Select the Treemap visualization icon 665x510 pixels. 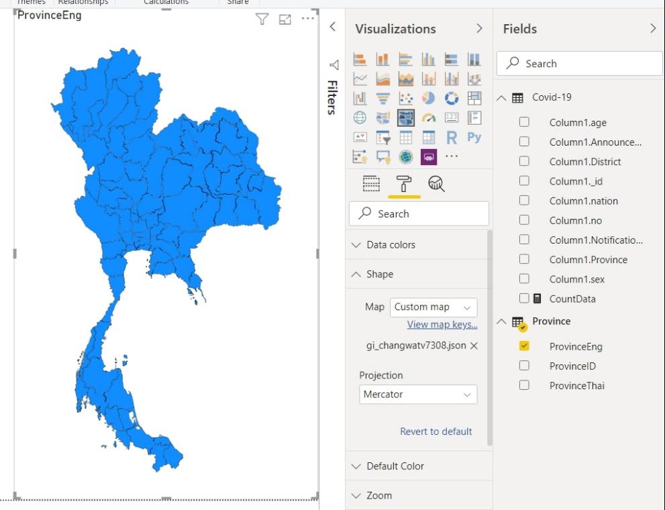(474, 99)
